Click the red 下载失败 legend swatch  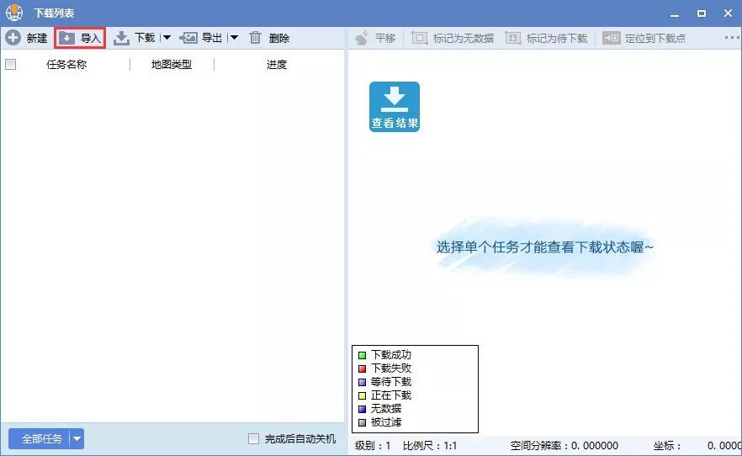point(362,369)
